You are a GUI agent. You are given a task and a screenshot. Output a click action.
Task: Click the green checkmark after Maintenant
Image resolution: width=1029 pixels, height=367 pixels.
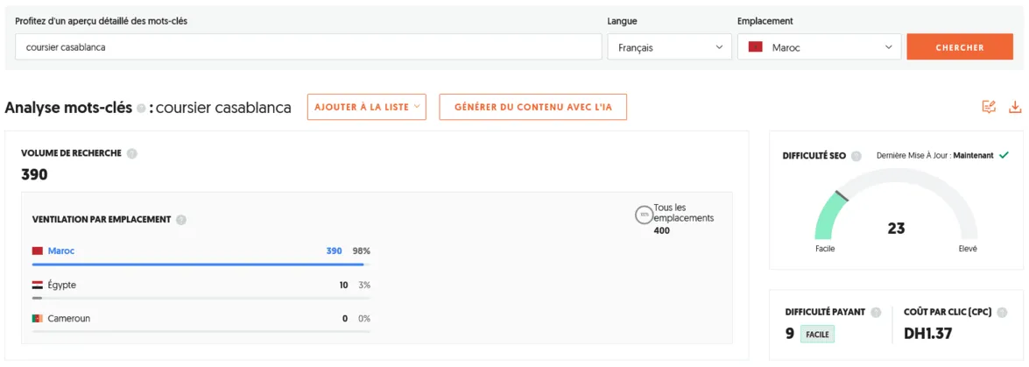pyautogui.click(x=1003, y=156)
